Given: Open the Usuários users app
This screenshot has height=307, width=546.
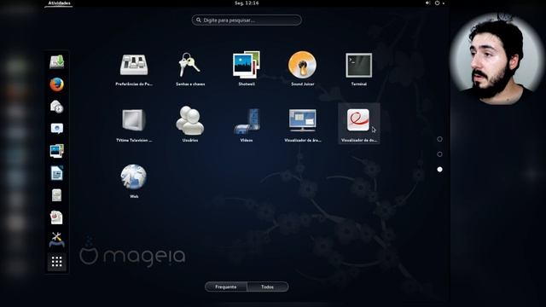Looking at the screenshot, I should tap(190, 125).
